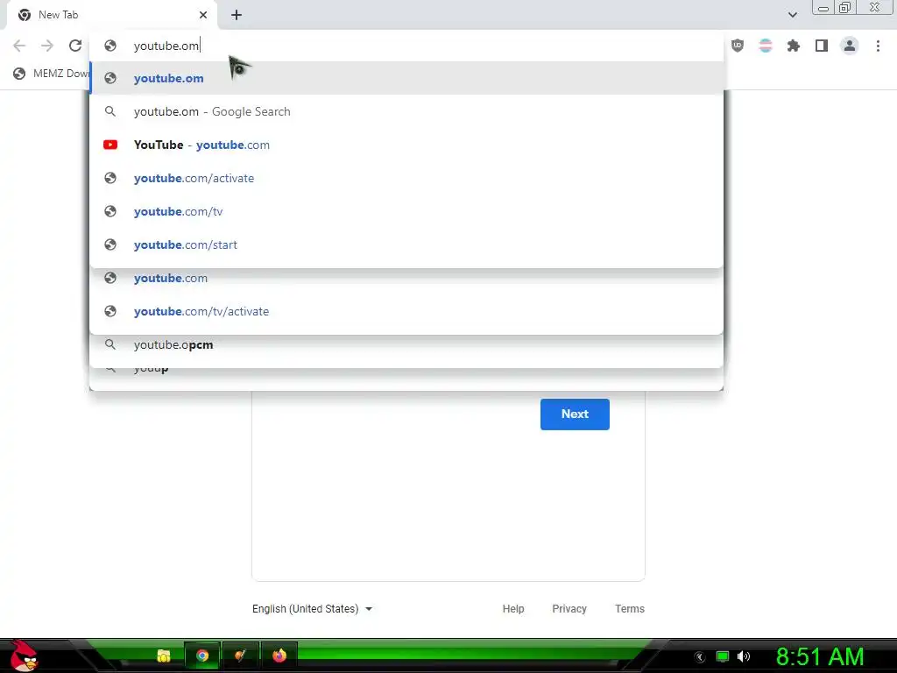897x673 pixels.
Task: Open the Terms link
Action: click(x=629, y=609)
